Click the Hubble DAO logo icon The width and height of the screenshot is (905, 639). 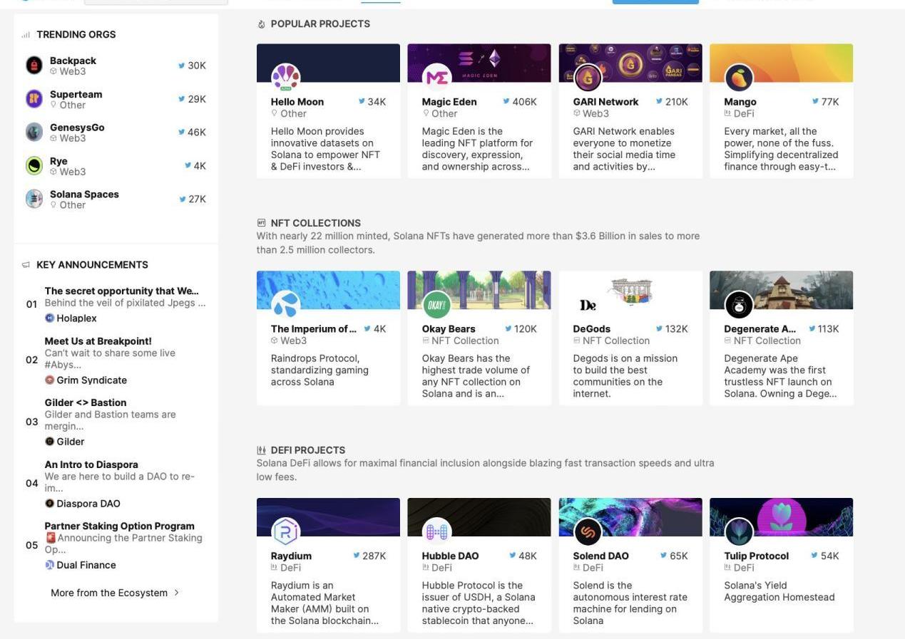pos(436,532)
